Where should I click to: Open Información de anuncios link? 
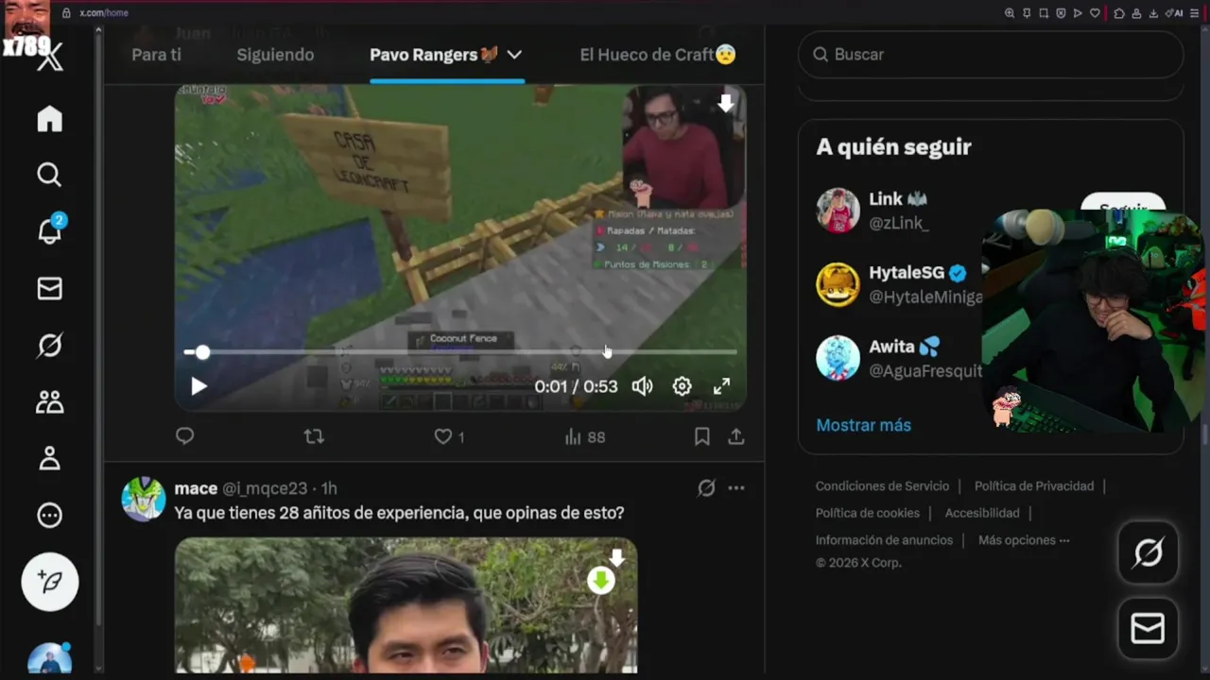(x=884, y=540)
